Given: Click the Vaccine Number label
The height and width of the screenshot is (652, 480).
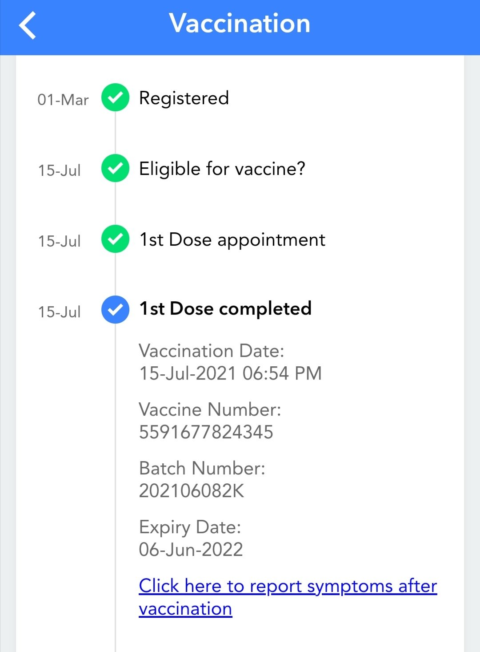Looking at the screenshot, I should click(x=210, y=409).
